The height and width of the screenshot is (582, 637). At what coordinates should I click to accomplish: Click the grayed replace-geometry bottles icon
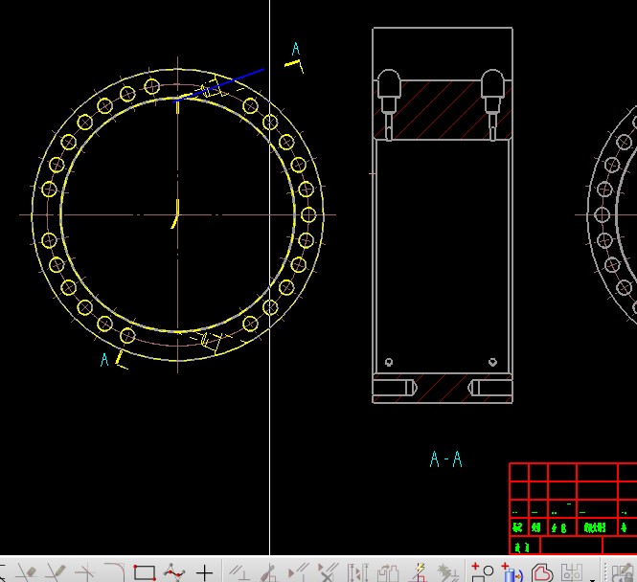[x=388, y=572]
